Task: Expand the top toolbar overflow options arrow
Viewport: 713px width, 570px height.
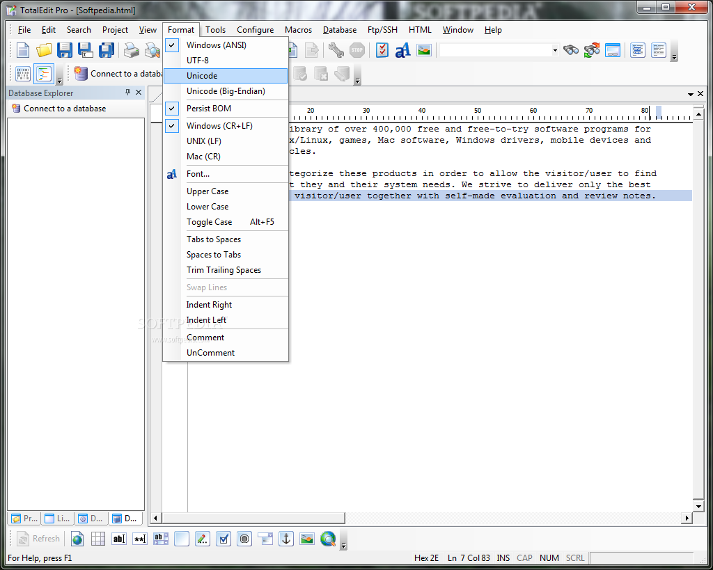Action: point(674,58)
